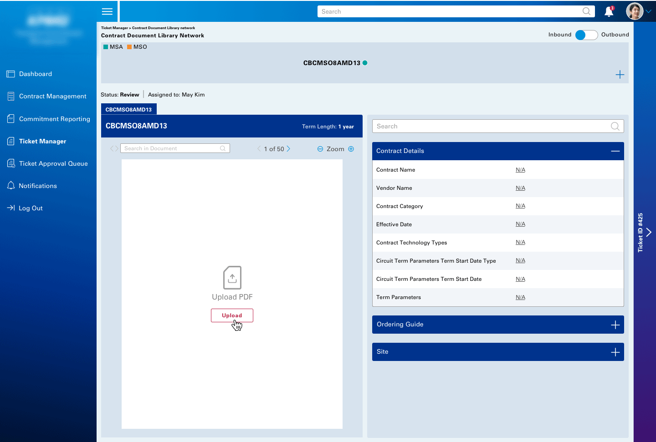Toggle the Inbound/Outbound switch

[x=586, y=35]
